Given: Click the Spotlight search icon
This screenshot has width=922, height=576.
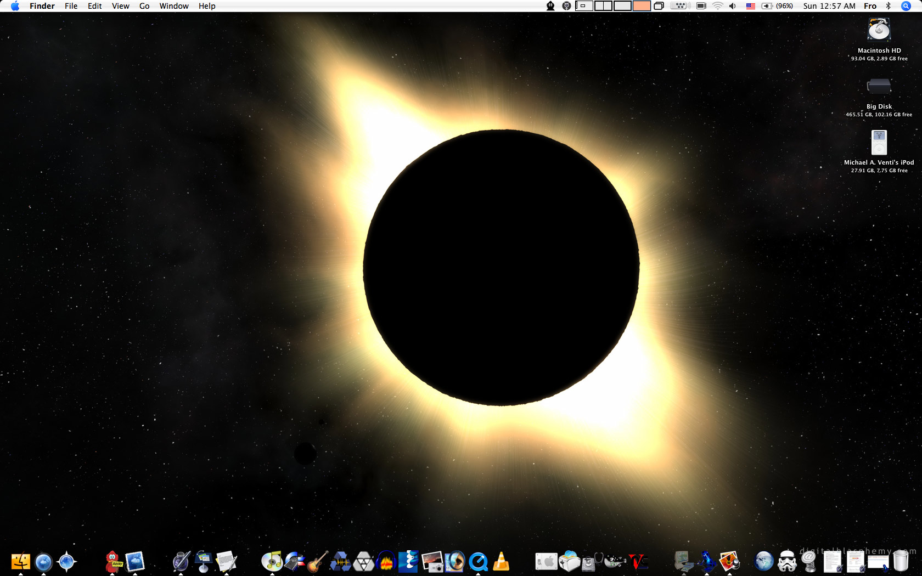Looking at the screenshot, I should pyautogui.click(x=906, y=6).
